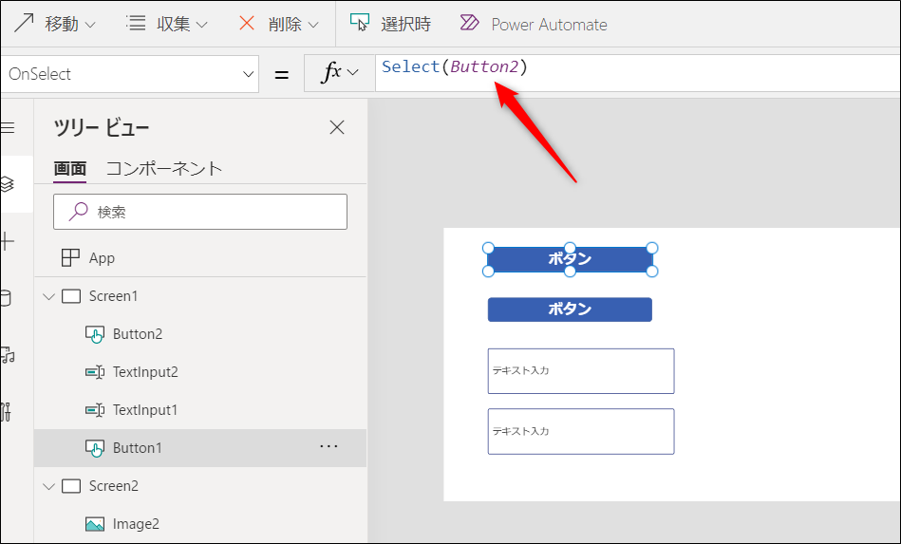Open the advanced tools icon in rail

pyautogui.click(x=7, y=412)
